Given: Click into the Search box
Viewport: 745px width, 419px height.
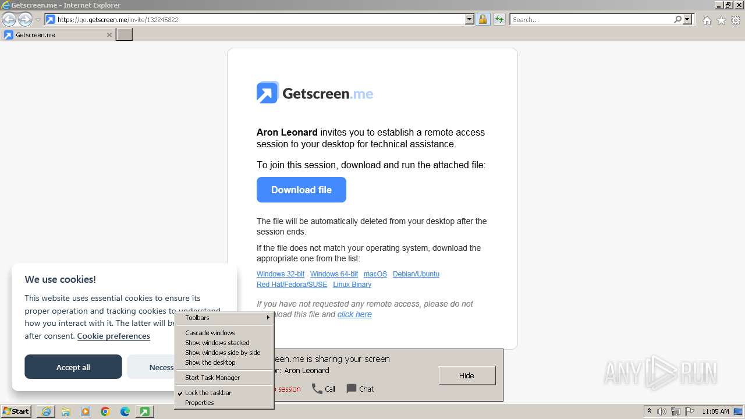Looking at the screenshot, I should 591,19.
